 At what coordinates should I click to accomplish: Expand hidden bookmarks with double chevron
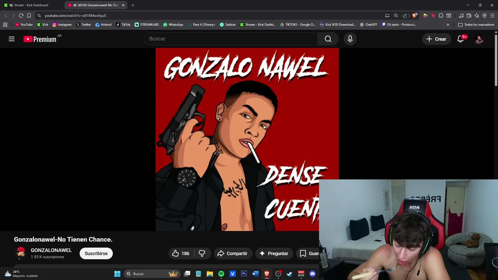448,24
